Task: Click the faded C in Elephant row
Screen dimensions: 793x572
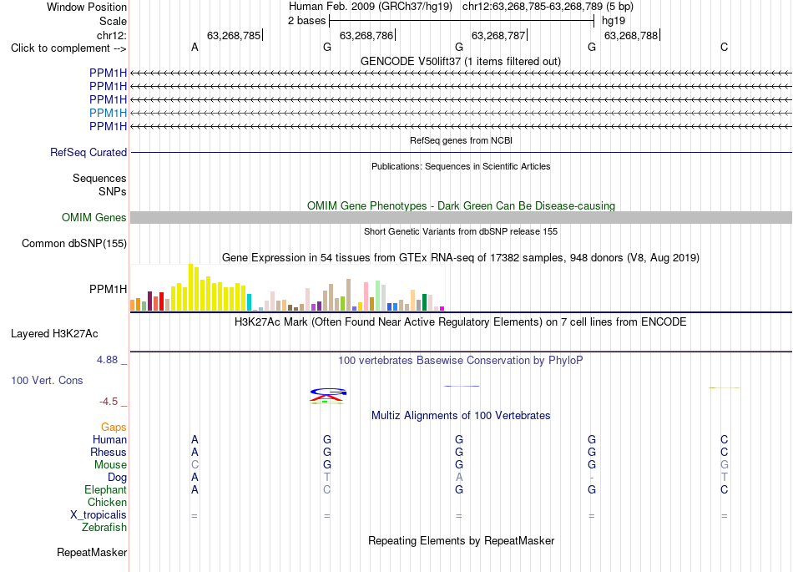Action: pos(327,489)
